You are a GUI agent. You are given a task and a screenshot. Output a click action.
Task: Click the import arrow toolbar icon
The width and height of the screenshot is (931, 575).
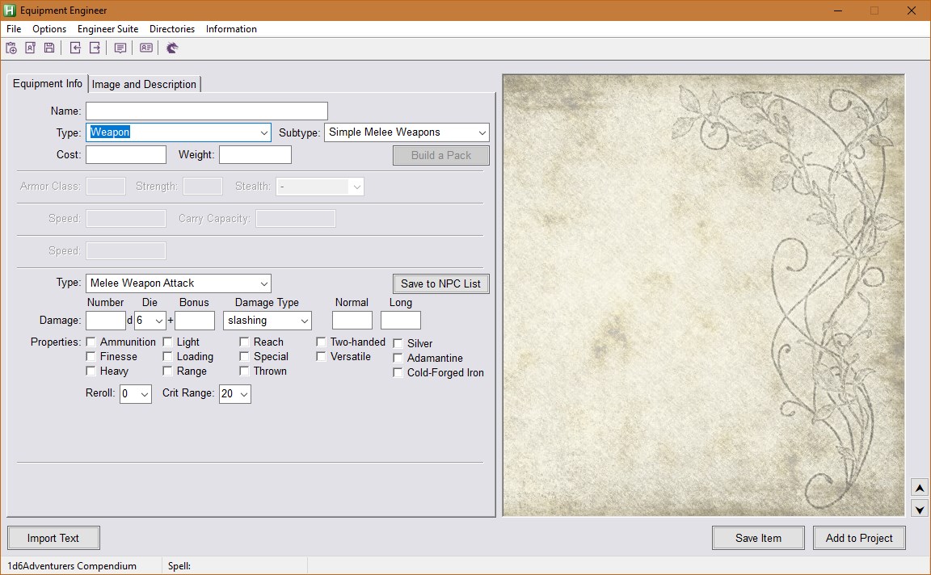coord(74,48)
